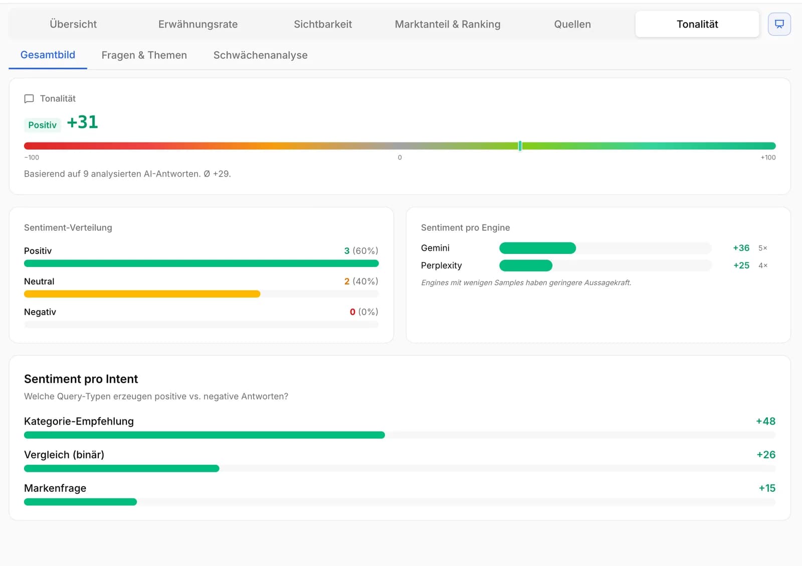This screenshot has height=566, width=802.
Task: Click the Perplexity sentiment bar
Action: [526, 265]
